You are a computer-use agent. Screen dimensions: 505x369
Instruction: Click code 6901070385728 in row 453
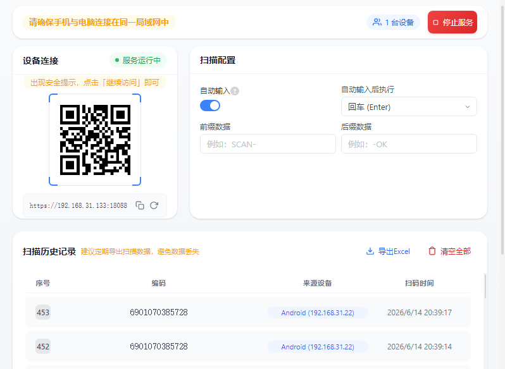tap(158, 312)
